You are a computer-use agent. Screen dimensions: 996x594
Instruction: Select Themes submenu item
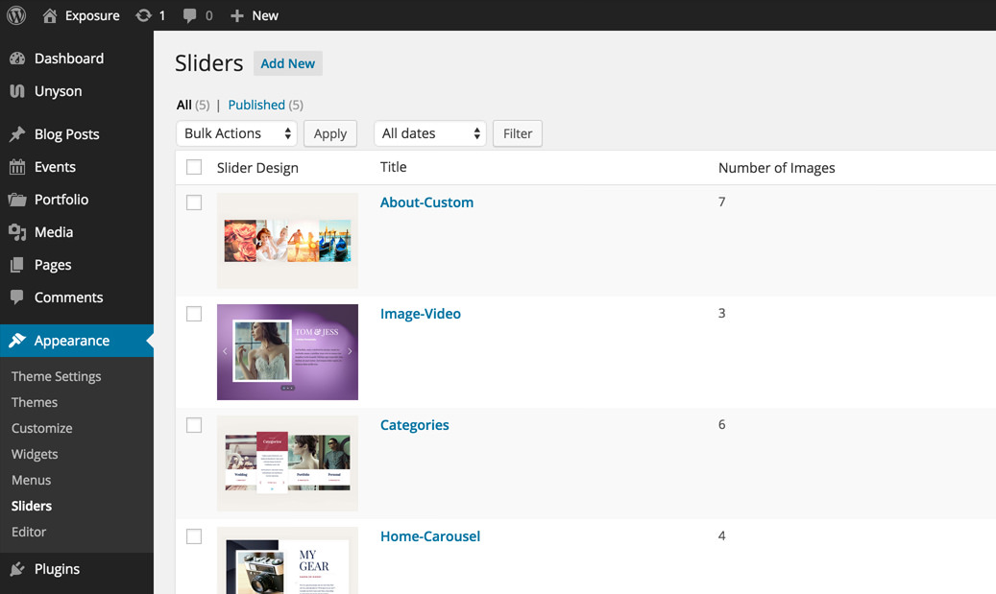pos(35,402)
